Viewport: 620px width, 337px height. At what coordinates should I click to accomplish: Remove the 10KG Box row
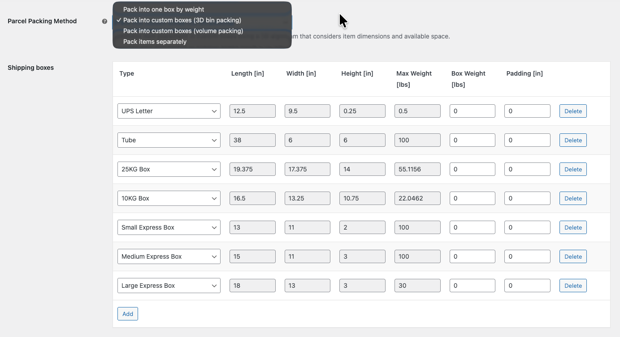coord(572,198)
